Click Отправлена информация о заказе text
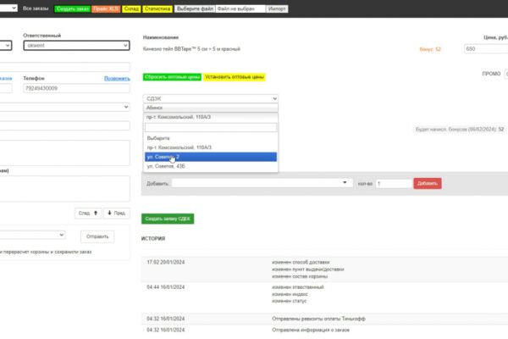This screenshot has width=508, height=339. [x=311, y=330]
